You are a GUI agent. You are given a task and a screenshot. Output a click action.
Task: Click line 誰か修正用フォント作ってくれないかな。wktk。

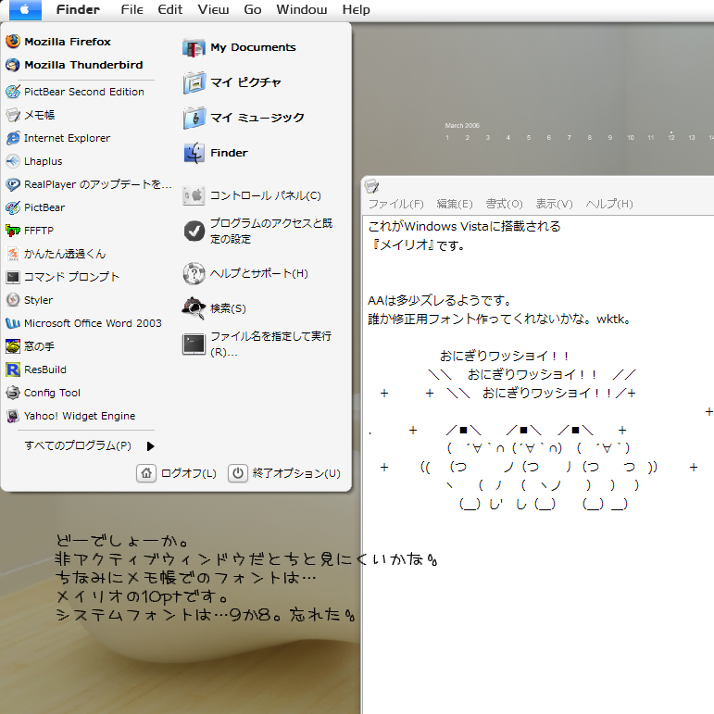(500, 319)
